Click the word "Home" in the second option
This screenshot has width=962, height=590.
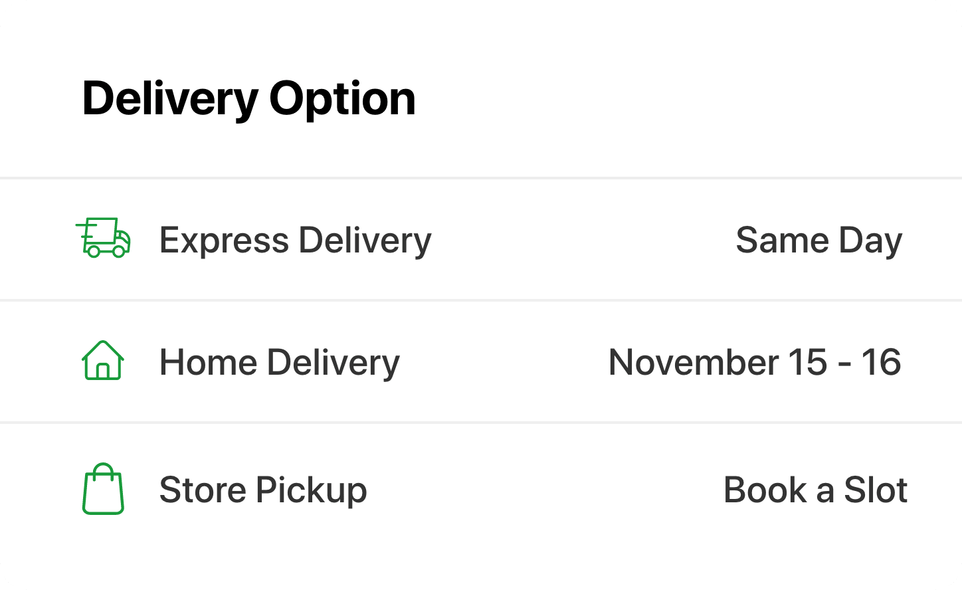tap(207, 363)
